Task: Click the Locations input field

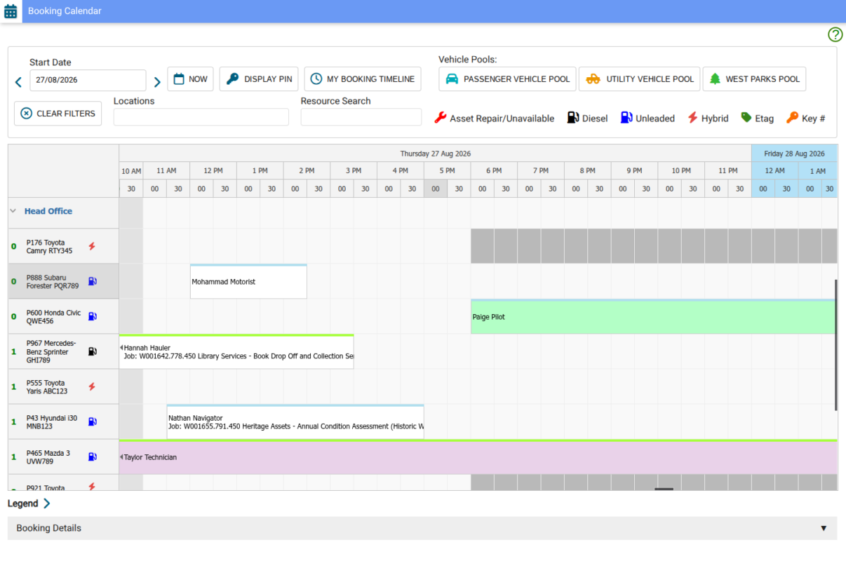Action: 201,117
